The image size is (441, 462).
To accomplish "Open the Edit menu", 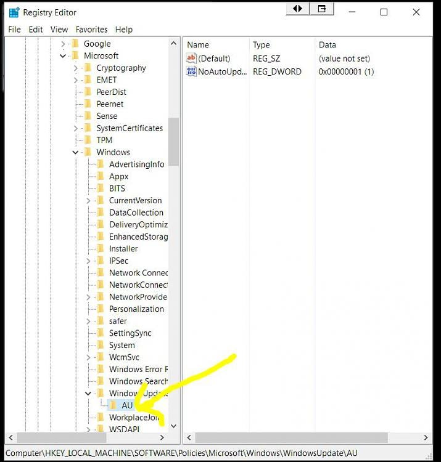I will pos(36,30).
